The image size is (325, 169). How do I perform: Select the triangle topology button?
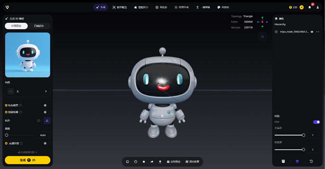[47, 121]
